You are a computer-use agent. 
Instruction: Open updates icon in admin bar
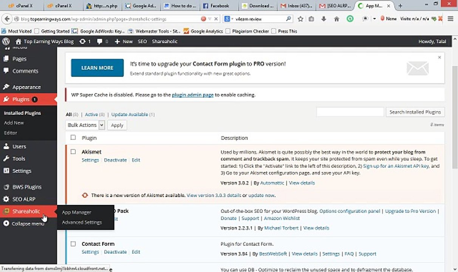coord(85,42)
